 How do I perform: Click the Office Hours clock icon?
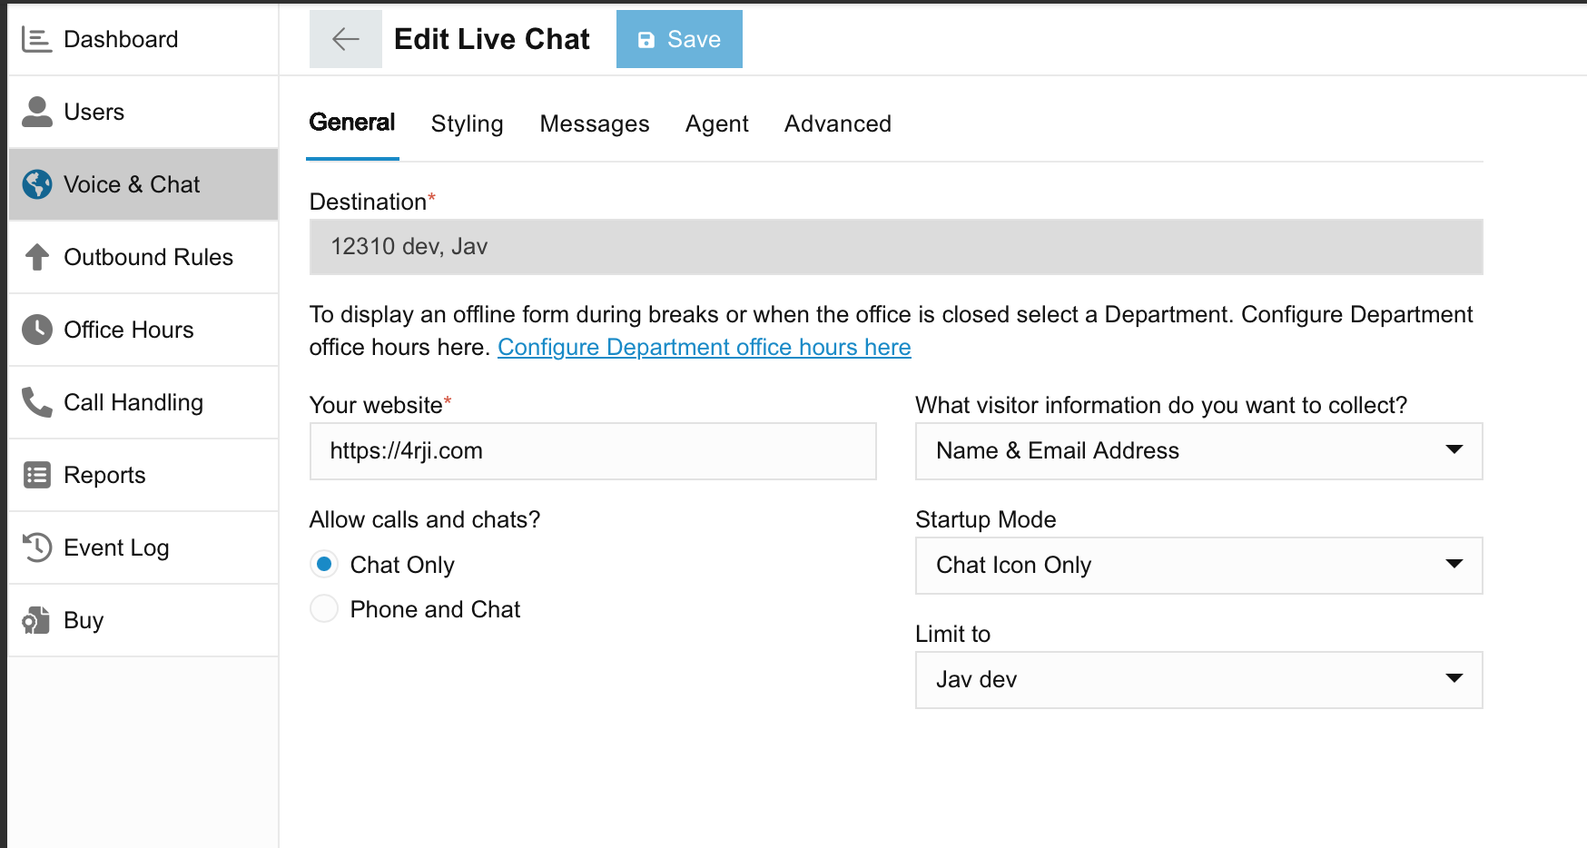click(x=36, y=330)
